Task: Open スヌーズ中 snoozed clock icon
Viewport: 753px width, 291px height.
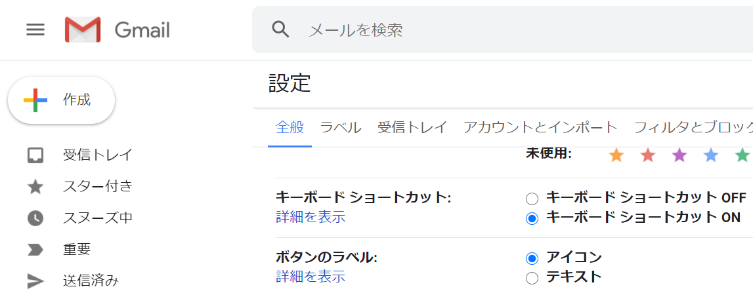Action: pos(35,219)
